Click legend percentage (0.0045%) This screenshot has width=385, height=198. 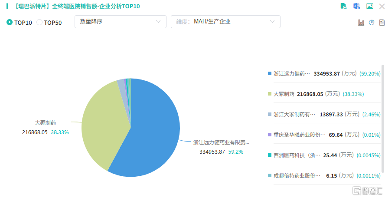pos(368,155)
